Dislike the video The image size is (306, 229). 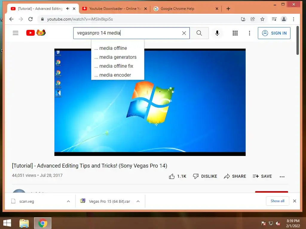[x=205, y=176]
